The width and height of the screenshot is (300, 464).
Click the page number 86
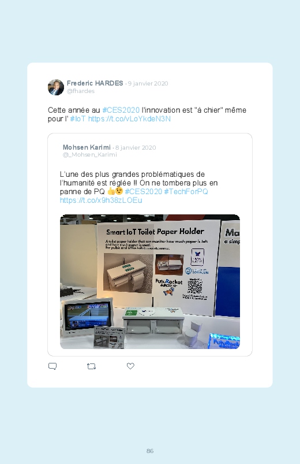150,451
